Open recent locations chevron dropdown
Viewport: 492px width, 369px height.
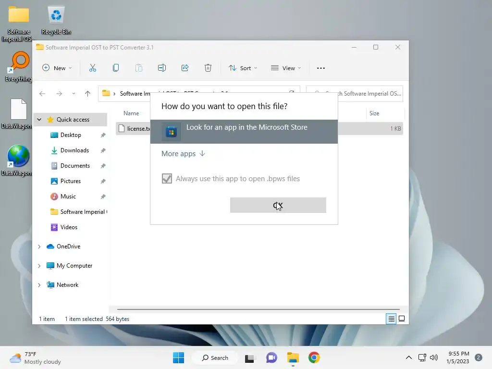(x=74, y=94)
